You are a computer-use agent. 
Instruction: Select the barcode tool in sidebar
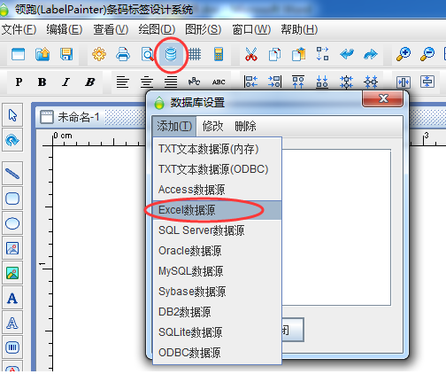coord(12,347)
